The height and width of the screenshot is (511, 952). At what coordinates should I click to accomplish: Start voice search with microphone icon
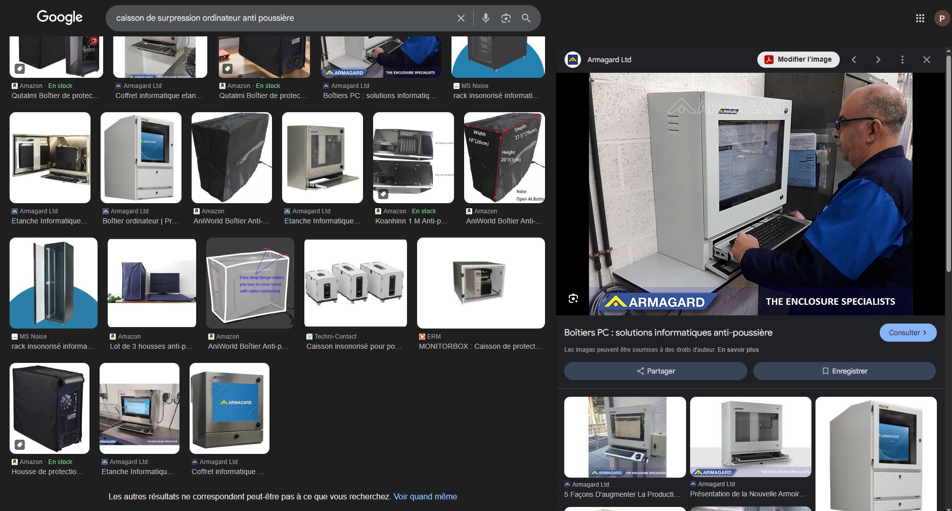(485, 18)
